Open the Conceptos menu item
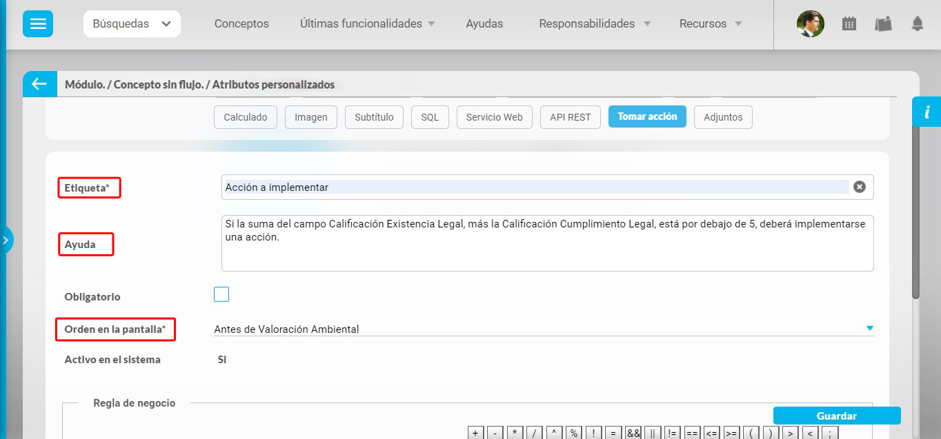Screen dimensions: 941x439 241,24
